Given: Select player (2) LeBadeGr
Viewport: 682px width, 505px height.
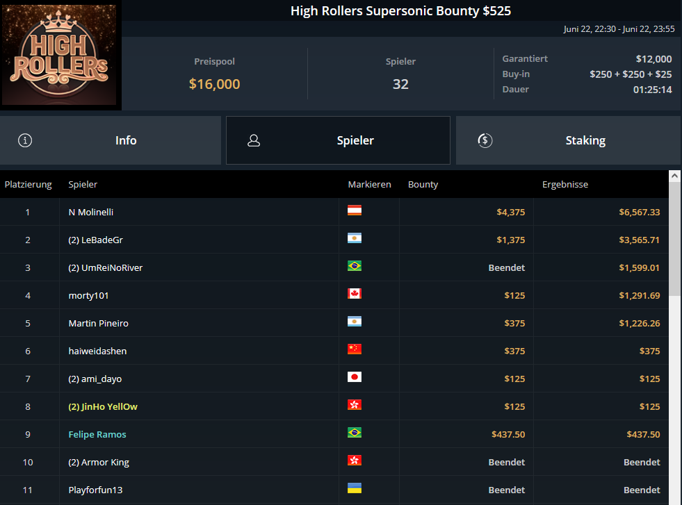Looking at the screenshot, I should pyautogui.click(x=96, y=240).
